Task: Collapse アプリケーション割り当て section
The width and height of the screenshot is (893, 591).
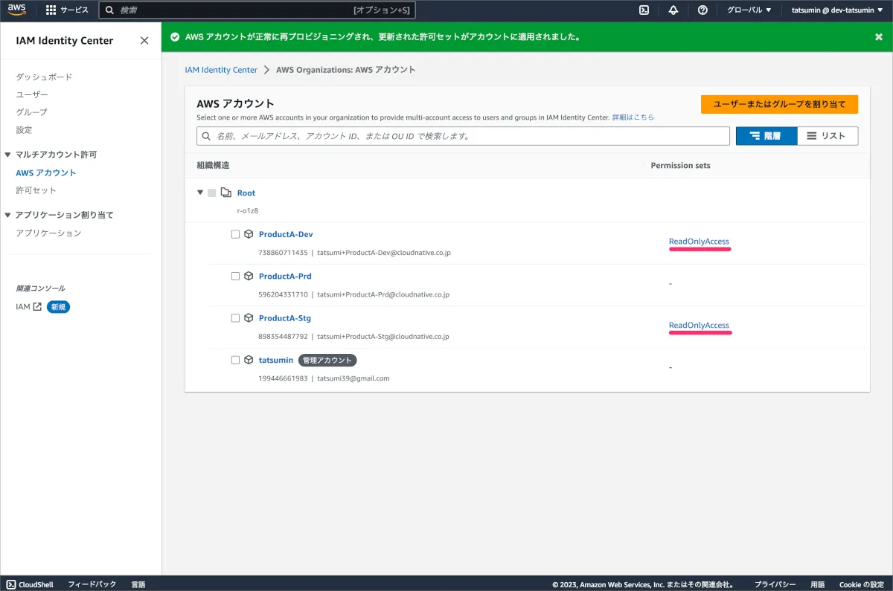Action: click(x=8, y=215)
